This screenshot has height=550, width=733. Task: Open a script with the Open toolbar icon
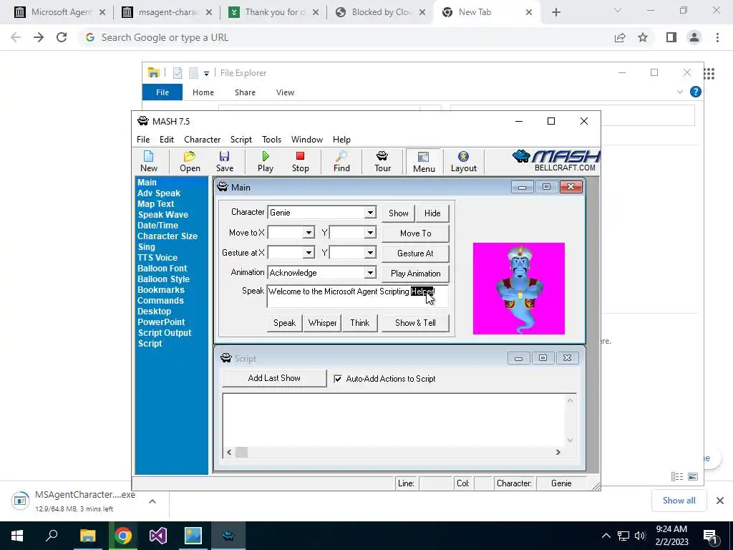pos(190,162)
